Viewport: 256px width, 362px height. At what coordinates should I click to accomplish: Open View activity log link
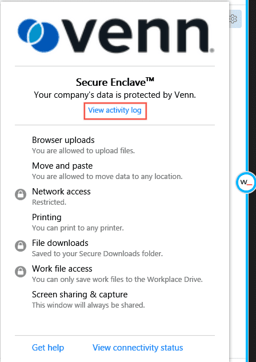coord(115,110)
